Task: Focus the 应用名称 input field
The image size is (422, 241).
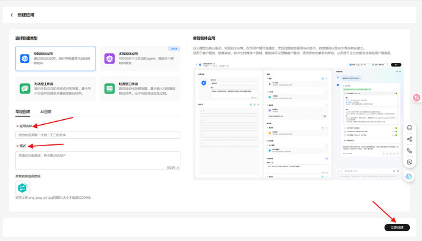Action: [x=98, y=135]
